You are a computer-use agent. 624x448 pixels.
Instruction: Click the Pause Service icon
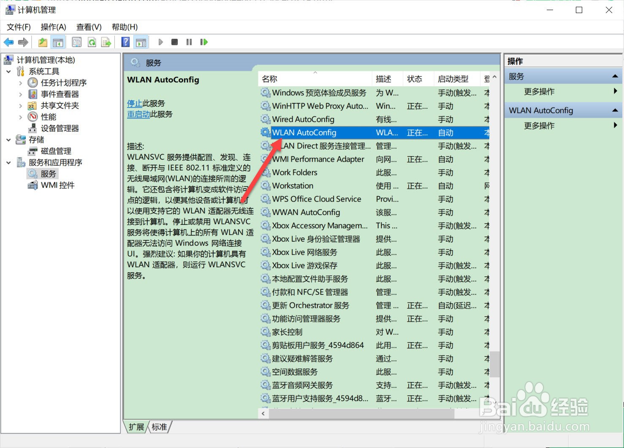tap(189, 42)
